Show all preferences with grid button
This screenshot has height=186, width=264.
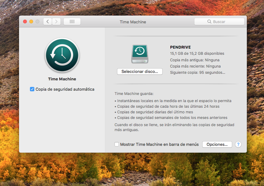pyautogui.click(x=72, y=21)
